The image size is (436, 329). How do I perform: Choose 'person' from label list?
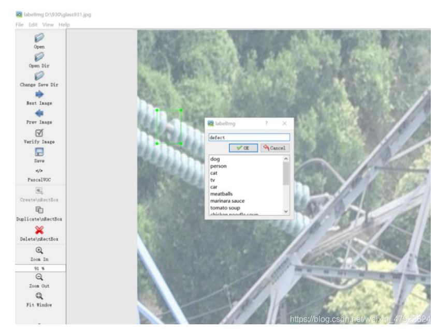(219, 166)
